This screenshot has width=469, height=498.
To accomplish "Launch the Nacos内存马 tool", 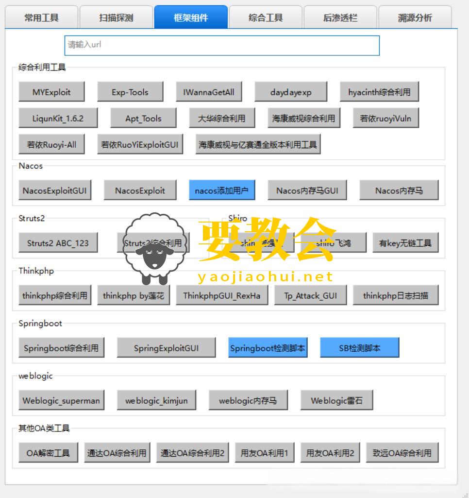I will [x=399, y=190].
